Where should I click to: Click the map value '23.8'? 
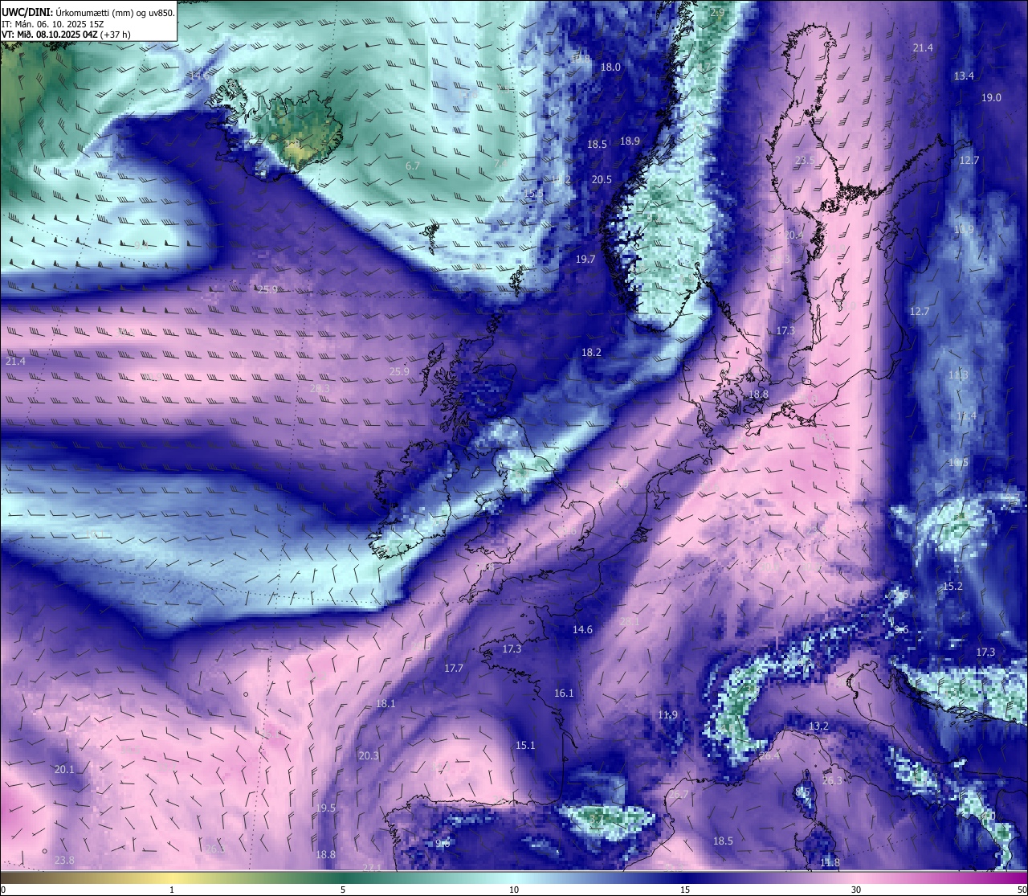(64, 860)
